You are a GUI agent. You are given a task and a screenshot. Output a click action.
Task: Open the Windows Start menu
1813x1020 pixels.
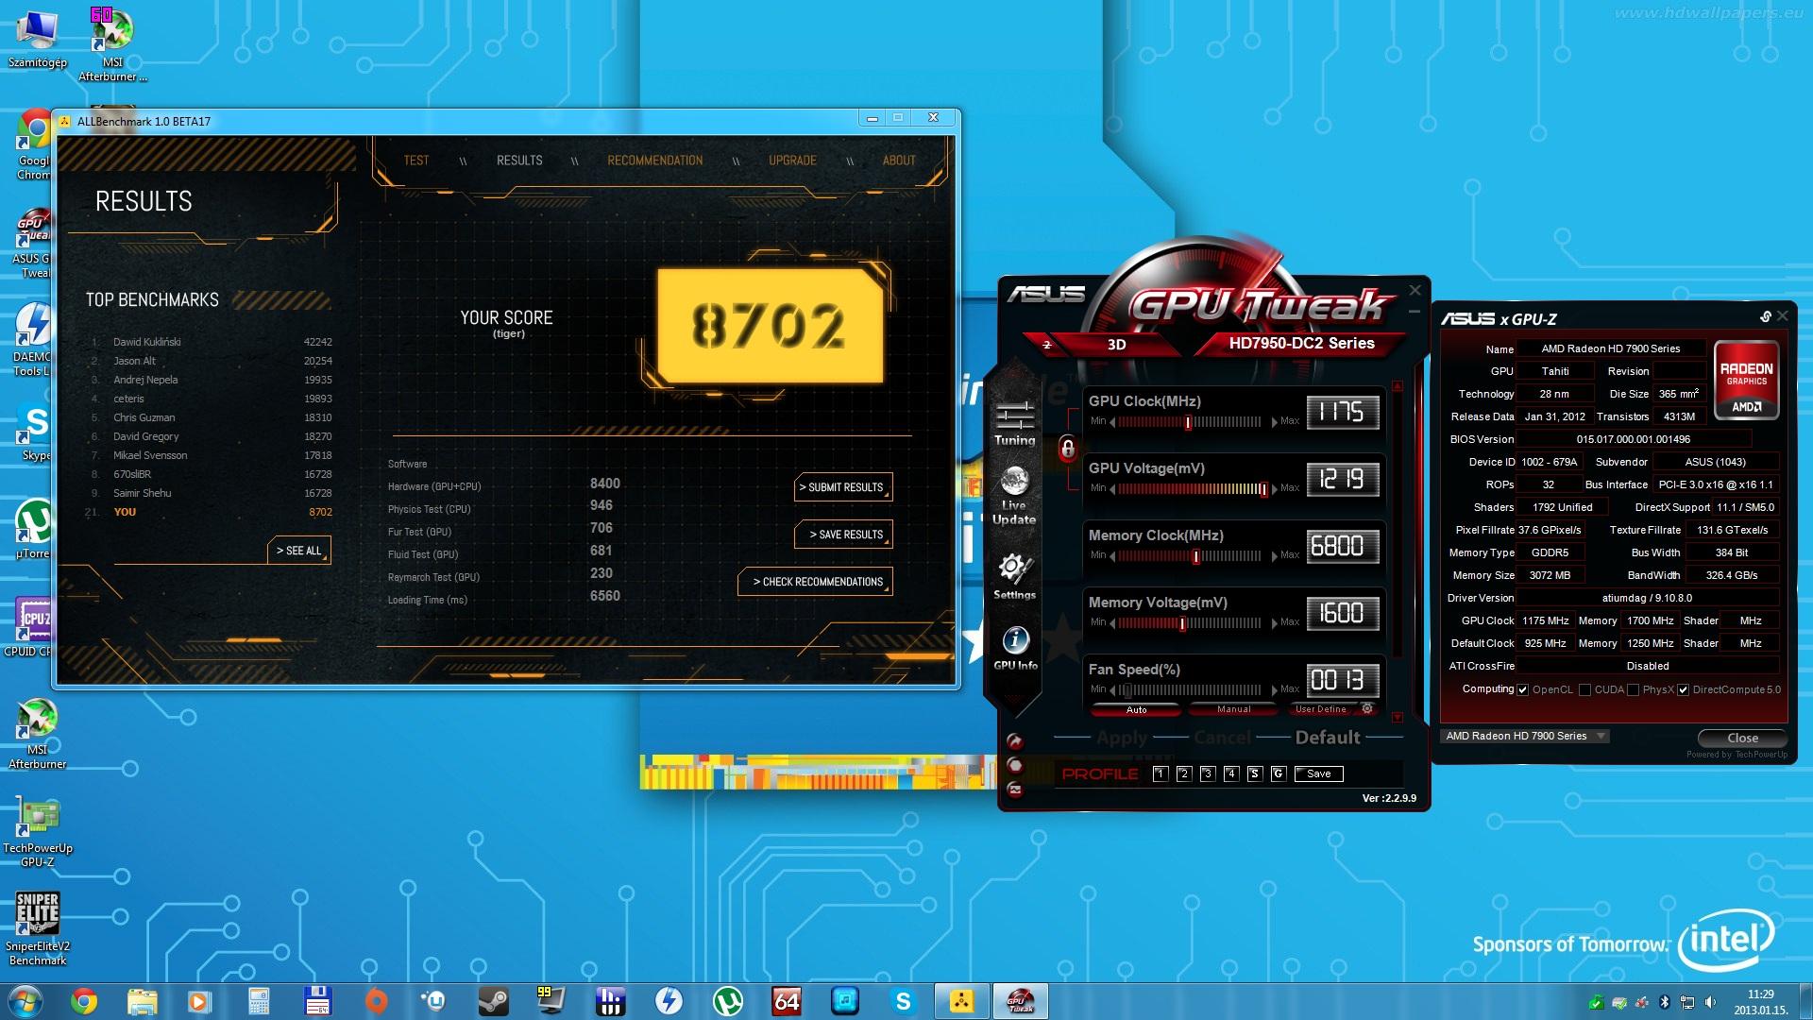tap(25, 1001)
